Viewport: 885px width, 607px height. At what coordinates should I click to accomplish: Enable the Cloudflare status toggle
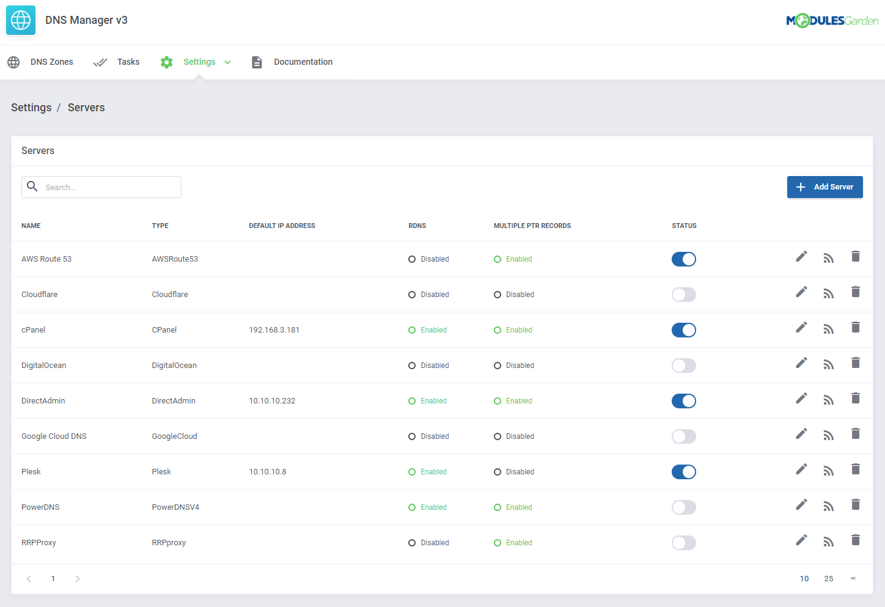pos(684,295)
